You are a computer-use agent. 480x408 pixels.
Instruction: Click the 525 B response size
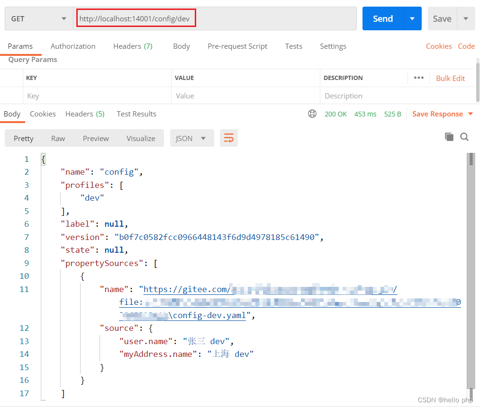pyautogui.click(x=392, y=114)
